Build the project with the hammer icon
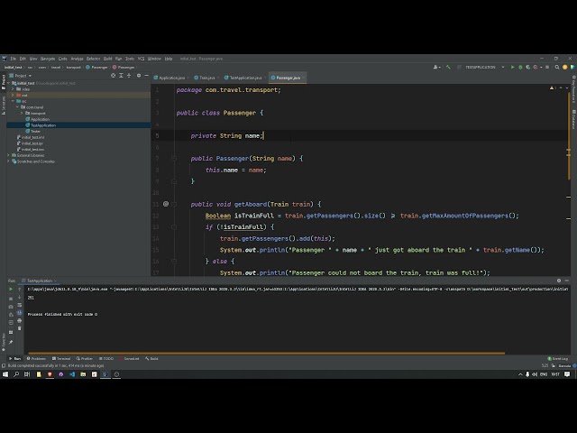Image resolution: width=577 pixels, height=433 pixels. (x=448, y=68)
